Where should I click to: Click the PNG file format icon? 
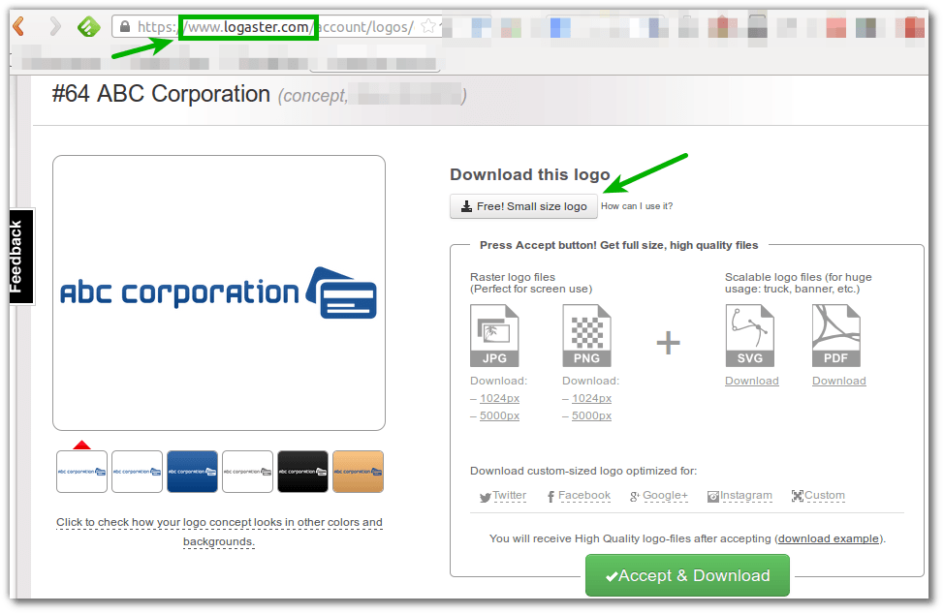586,335
